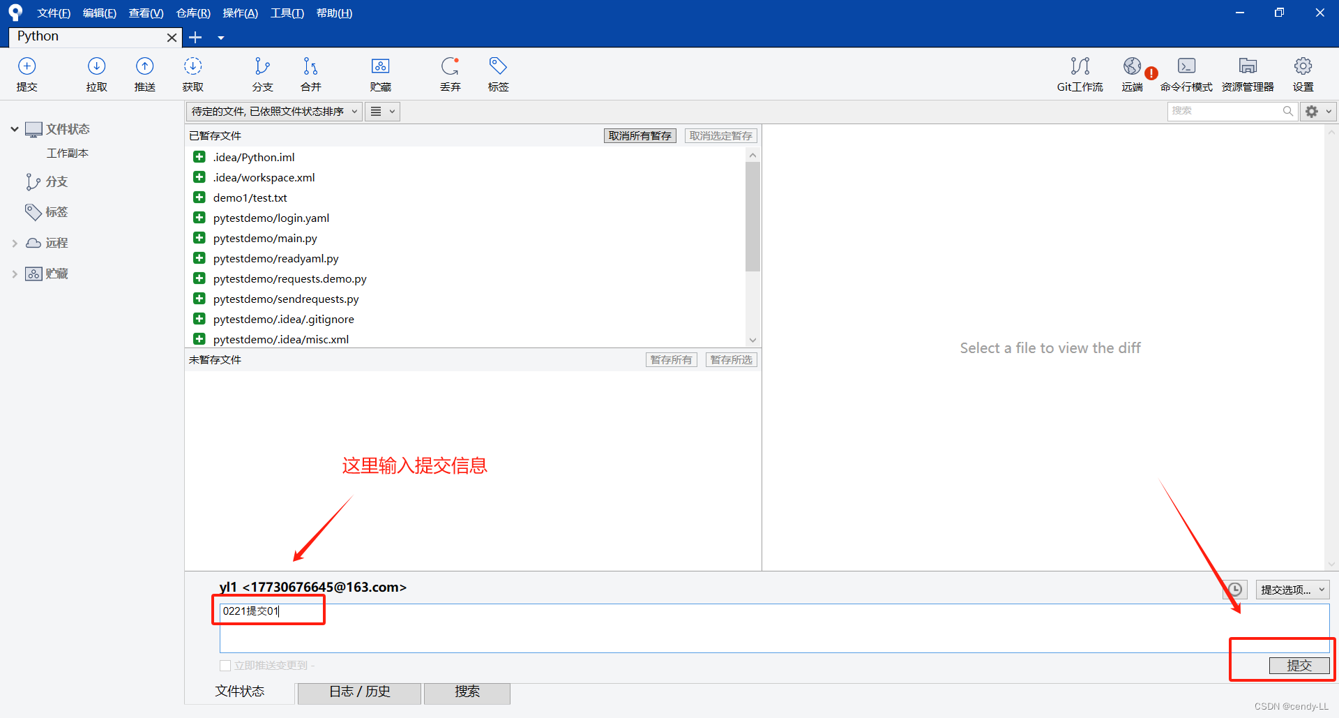This screenshot has width=1339, height=718.
Task: Collapse the File Status (文件状态) section
Action: tap(14, 129)
